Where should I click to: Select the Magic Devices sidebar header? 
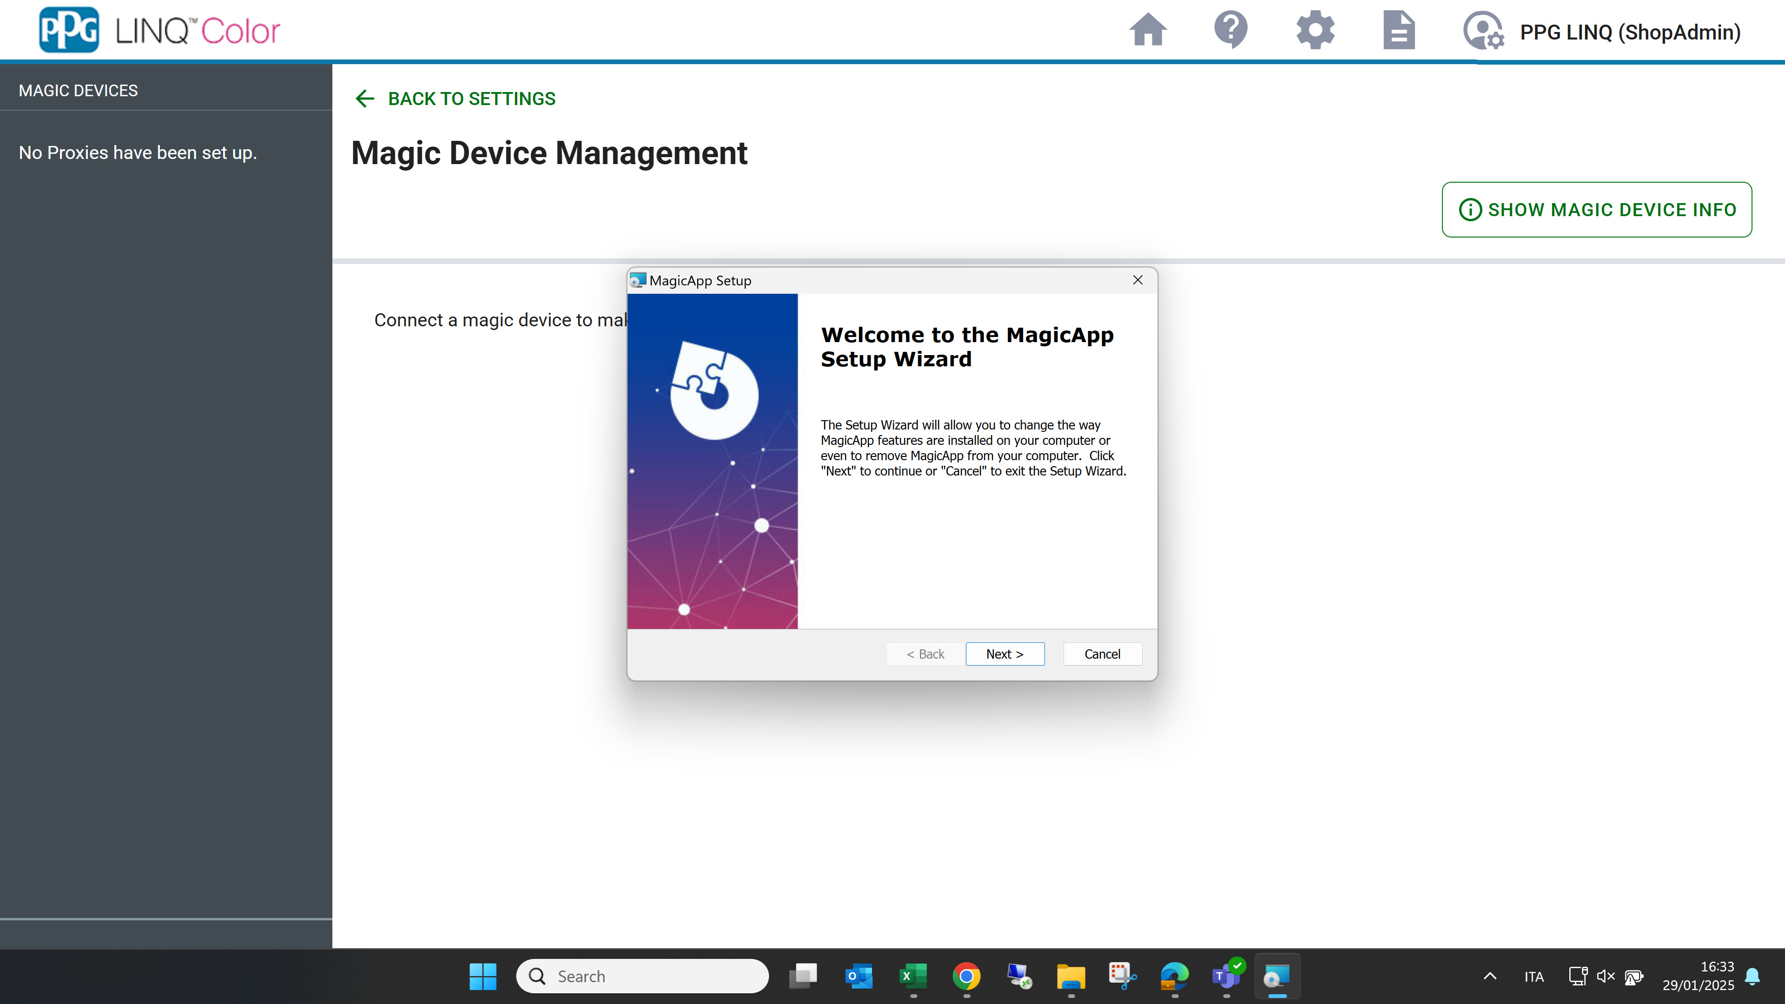point(78,90)
